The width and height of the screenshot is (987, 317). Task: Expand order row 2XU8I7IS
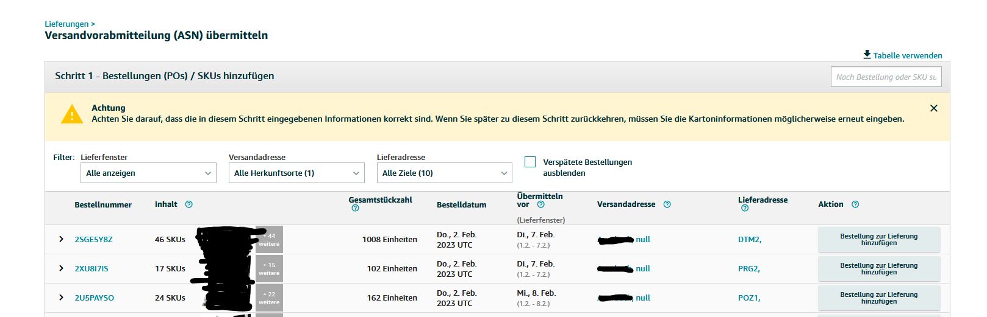pos(61,268)
